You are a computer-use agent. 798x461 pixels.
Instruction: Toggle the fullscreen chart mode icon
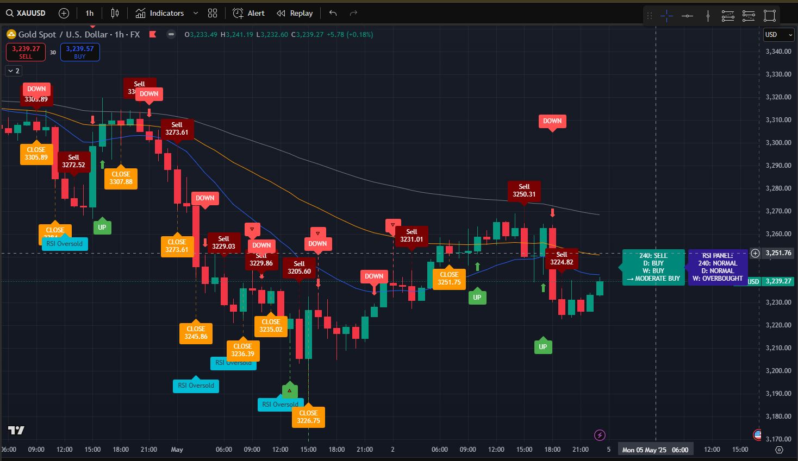[x=769, y=16]
